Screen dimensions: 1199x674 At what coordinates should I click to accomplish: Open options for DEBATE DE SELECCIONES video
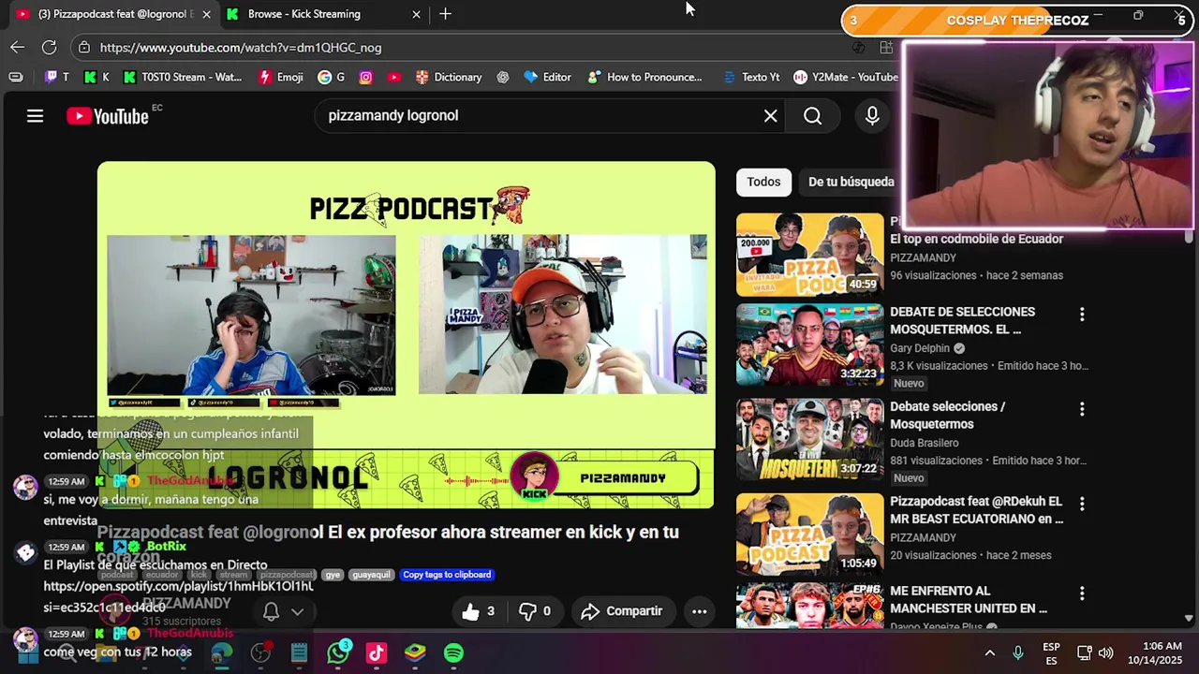1082,315
